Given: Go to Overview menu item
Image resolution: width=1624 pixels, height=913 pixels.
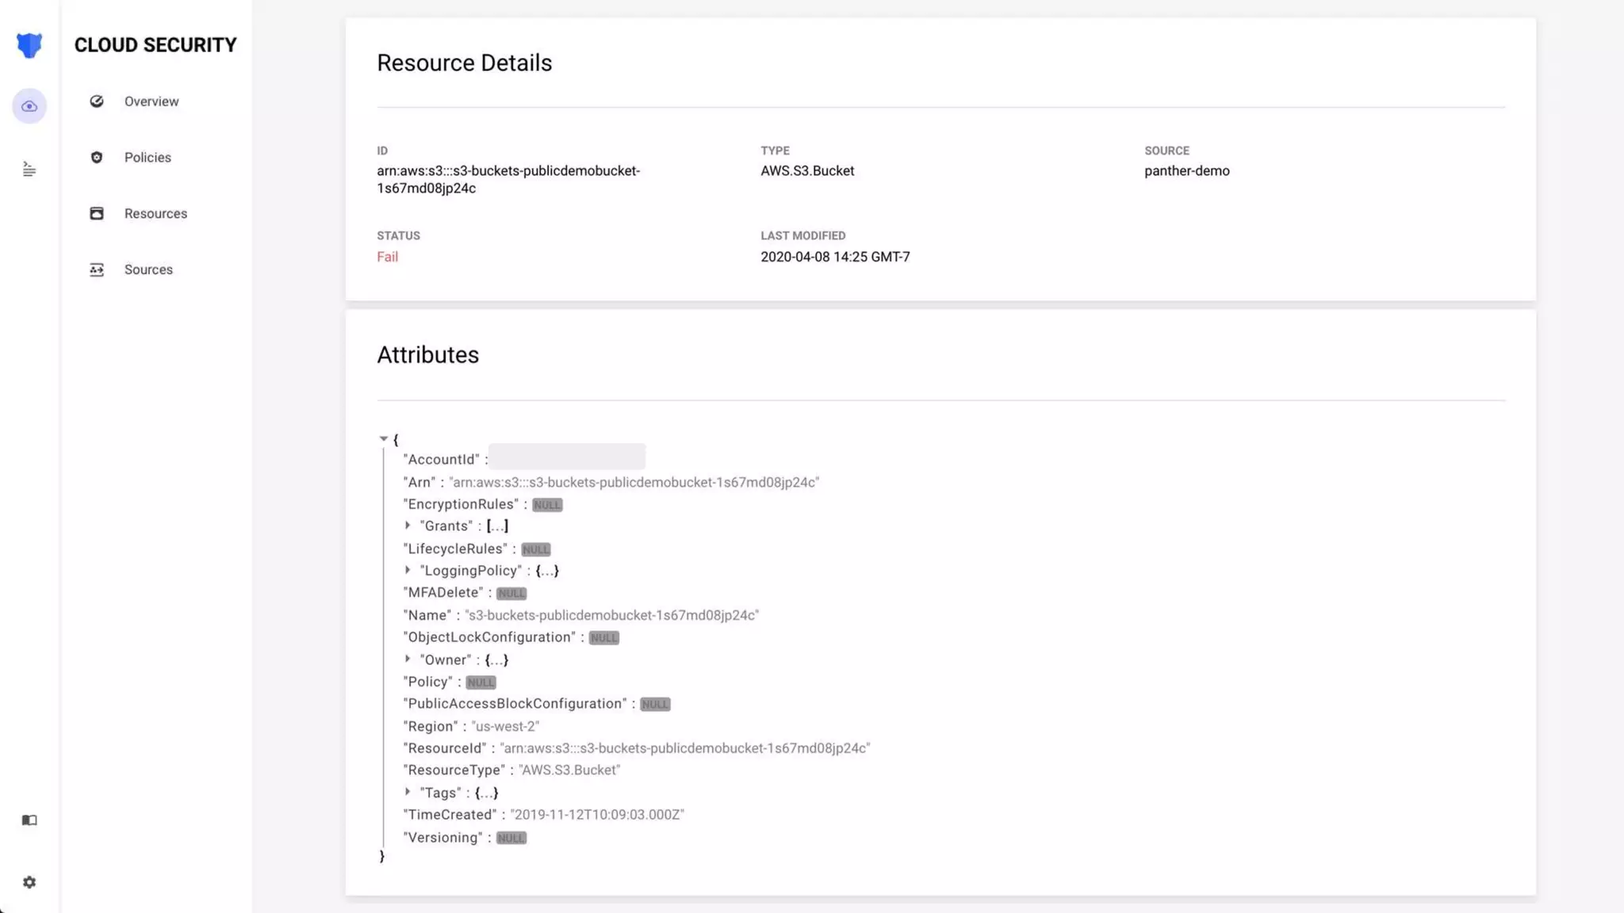Looking at the screenshot, I should click(151, 101).
